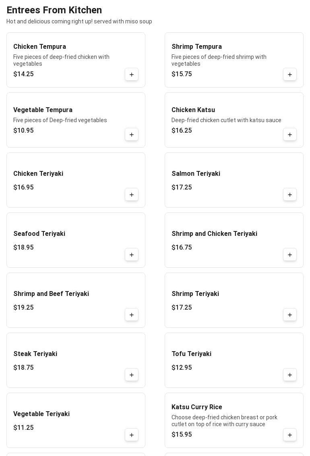Viewport: 310px width, 456px height.
Task: Add Tofu Teriyaki to cart
Action: point(290,375)
